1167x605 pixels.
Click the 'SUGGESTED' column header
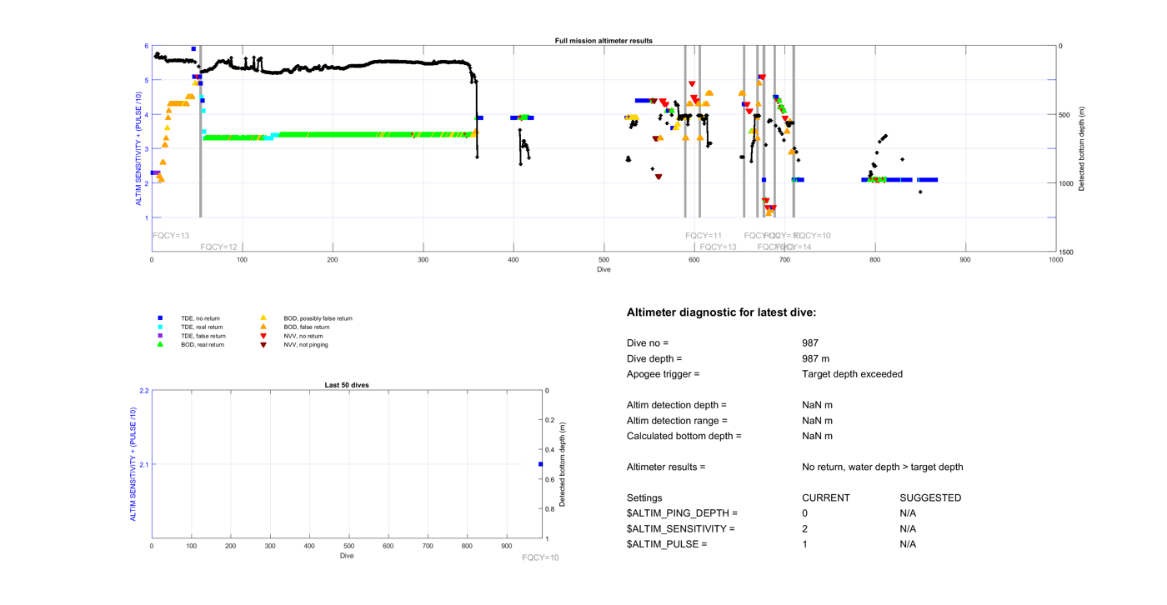[x=930, y=498]
